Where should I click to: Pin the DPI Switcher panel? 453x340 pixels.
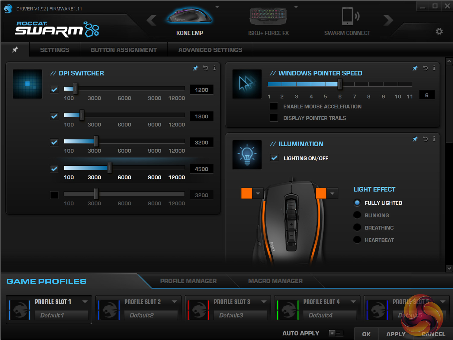pos(195,68)
